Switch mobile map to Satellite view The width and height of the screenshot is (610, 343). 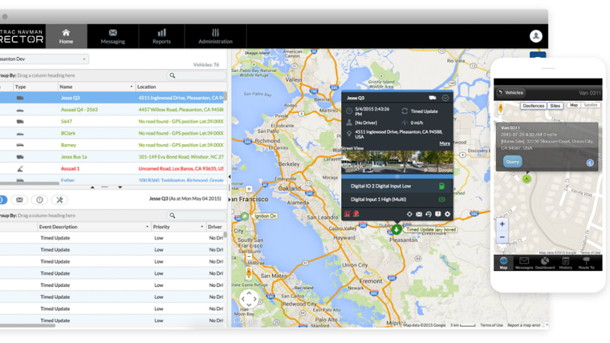click(x=591, y=106)
